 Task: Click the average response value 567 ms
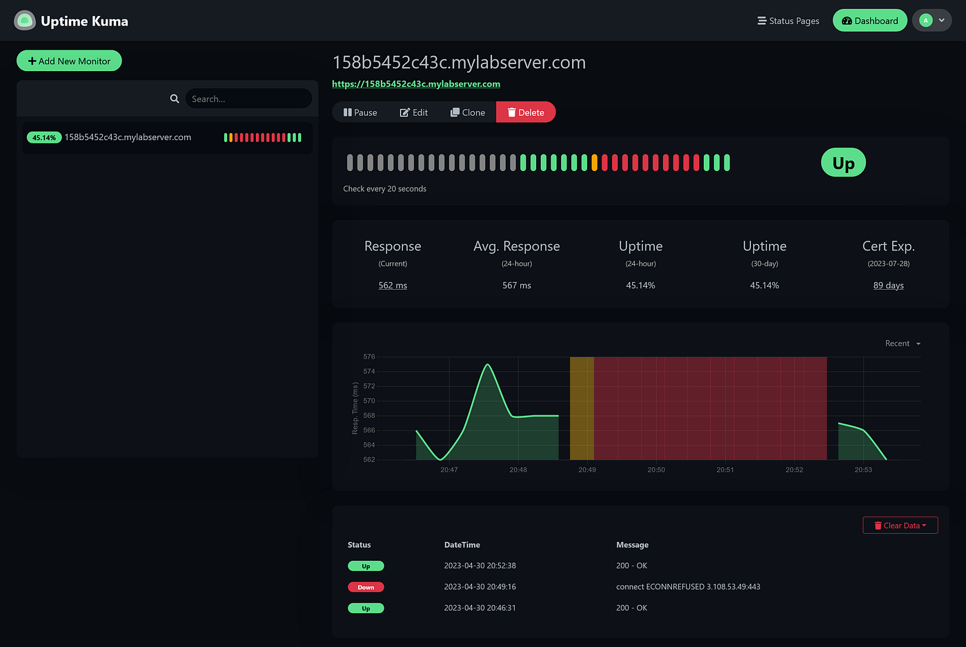click(517, 286)
